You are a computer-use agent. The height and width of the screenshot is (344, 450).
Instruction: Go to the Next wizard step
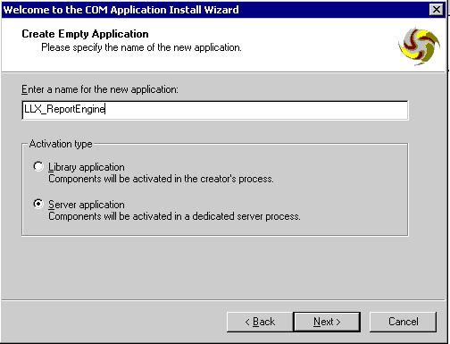point(327,322)
